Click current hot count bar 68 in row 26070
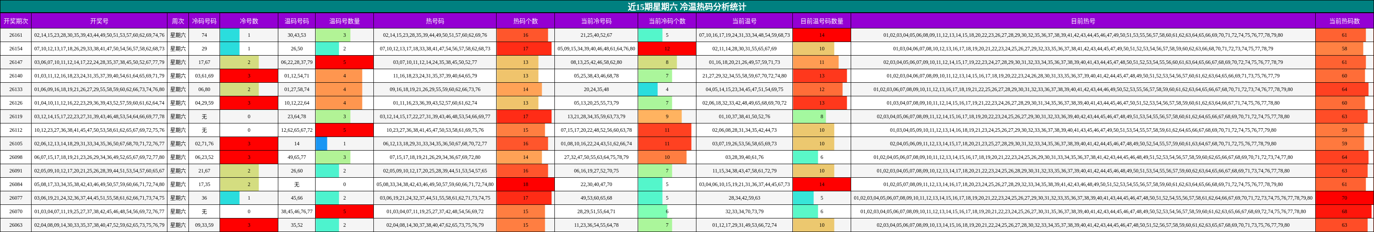The width and height of the screenshot is (1374, 232). point(1344,212)
